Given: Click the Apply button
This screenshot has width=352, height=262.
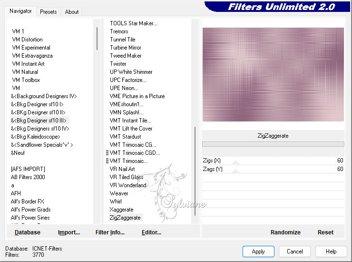Looking at the screenshot, I should (258, 251).
